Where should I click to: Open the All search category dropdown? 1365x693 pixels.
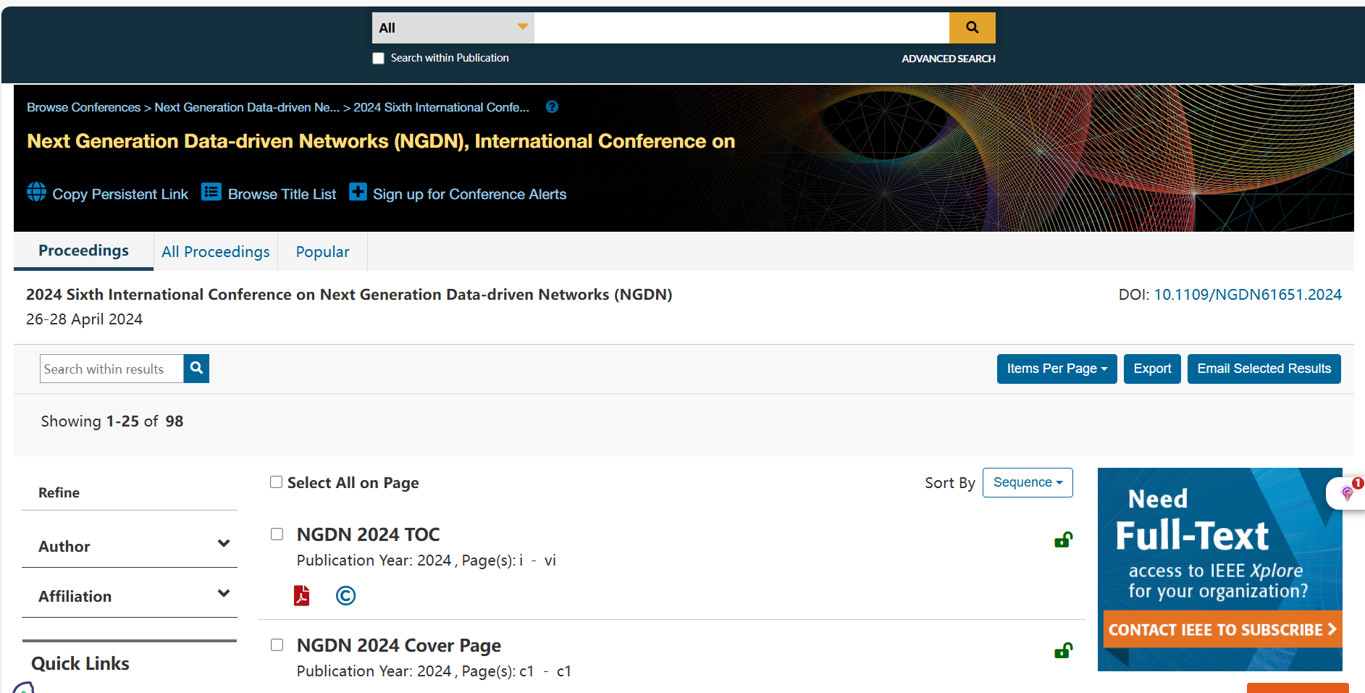pos(453,28)
